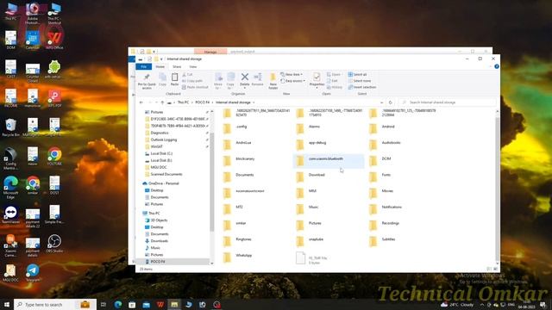Switch to the View ribbon tab
The width and height of the screenshot is (552, 310).
point(193,66)
